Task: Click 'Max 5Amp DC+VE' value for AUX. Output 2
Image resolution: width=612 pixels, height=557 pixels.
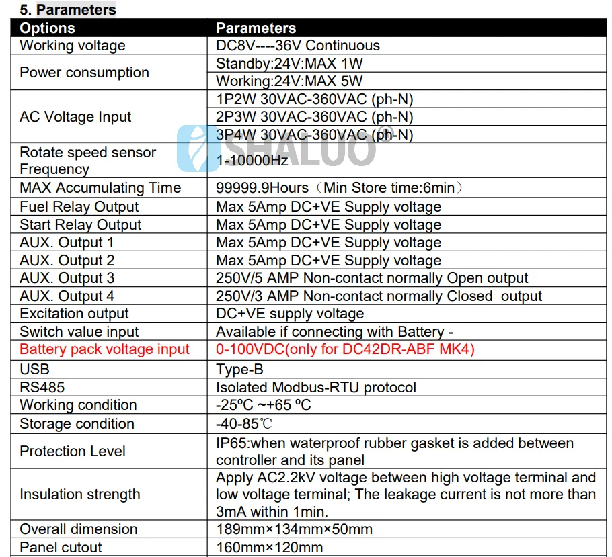Action: pos(329,261)
